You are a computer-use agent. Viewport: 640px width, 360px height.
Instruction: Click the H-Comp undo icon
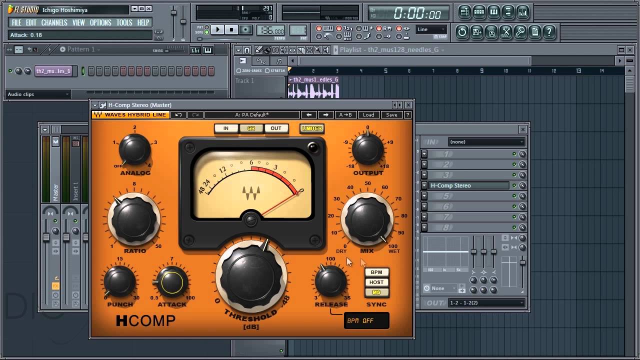(x=178, y=115)
